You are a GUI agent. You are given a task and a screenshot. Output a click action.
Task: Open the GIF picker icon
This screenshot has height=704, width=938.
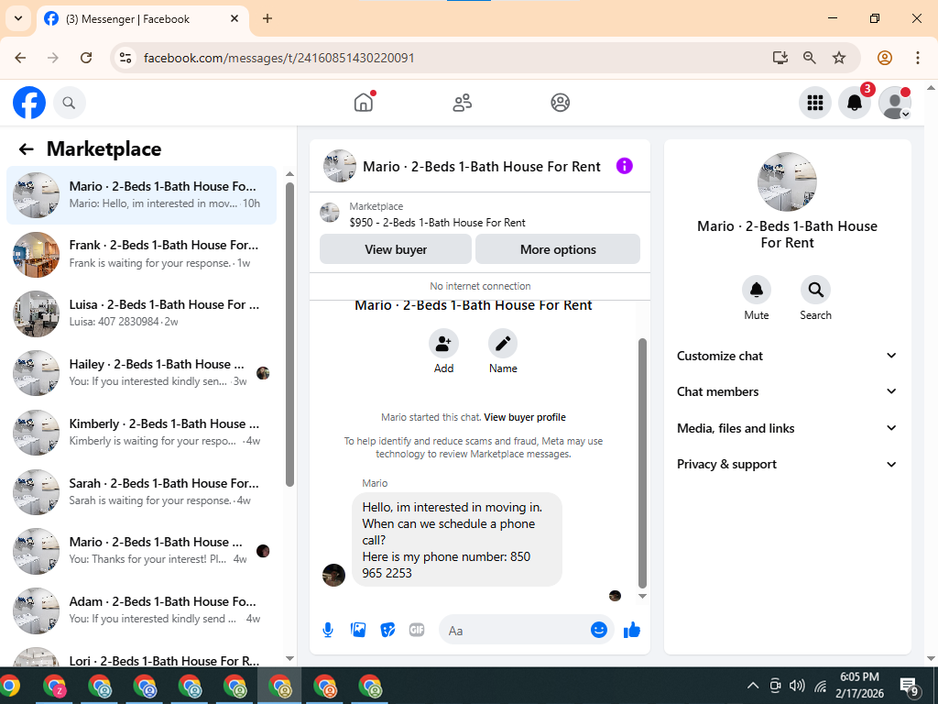click(417, 630)
